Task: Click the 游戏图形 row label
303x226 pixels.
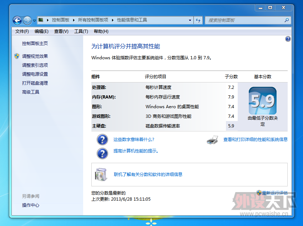Action: [x=101, y=116]
